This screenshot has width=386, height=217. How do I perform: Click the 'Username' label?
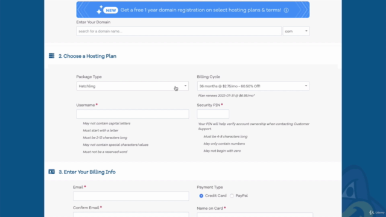[86, 105]
